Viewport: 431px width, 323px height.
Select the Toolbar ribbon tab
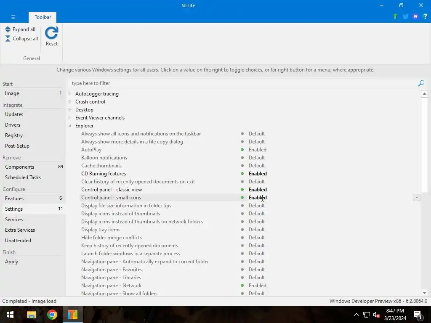coord(43,17)
